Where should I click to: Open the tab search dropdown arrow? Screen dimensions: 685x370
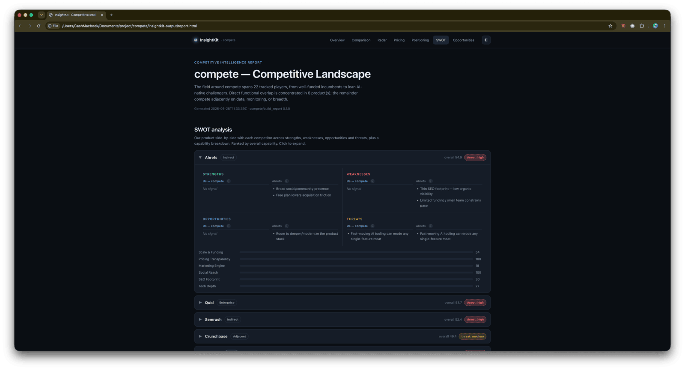pos(42,15)
